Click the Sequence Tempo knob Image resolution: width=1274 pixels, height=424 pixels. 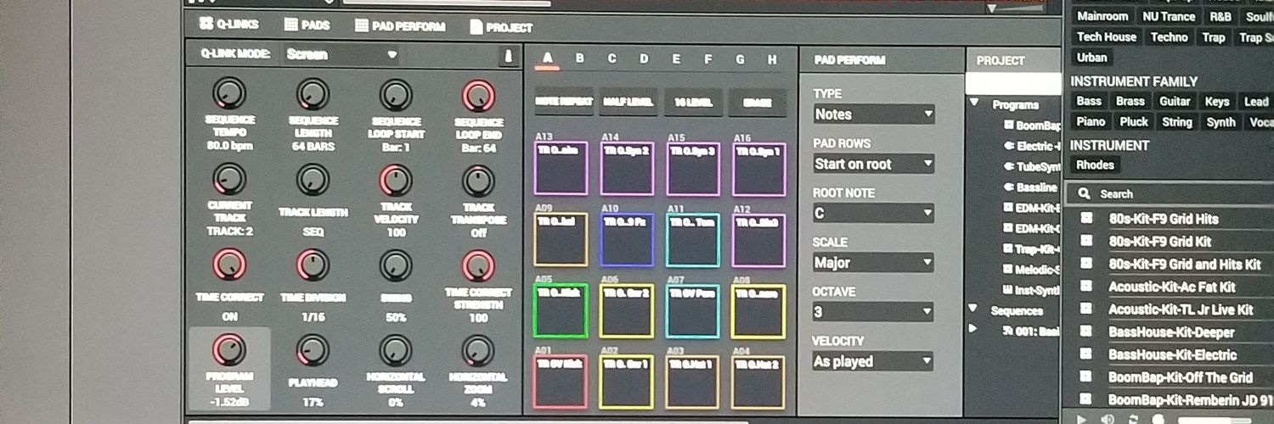click(x=228, y=94)
